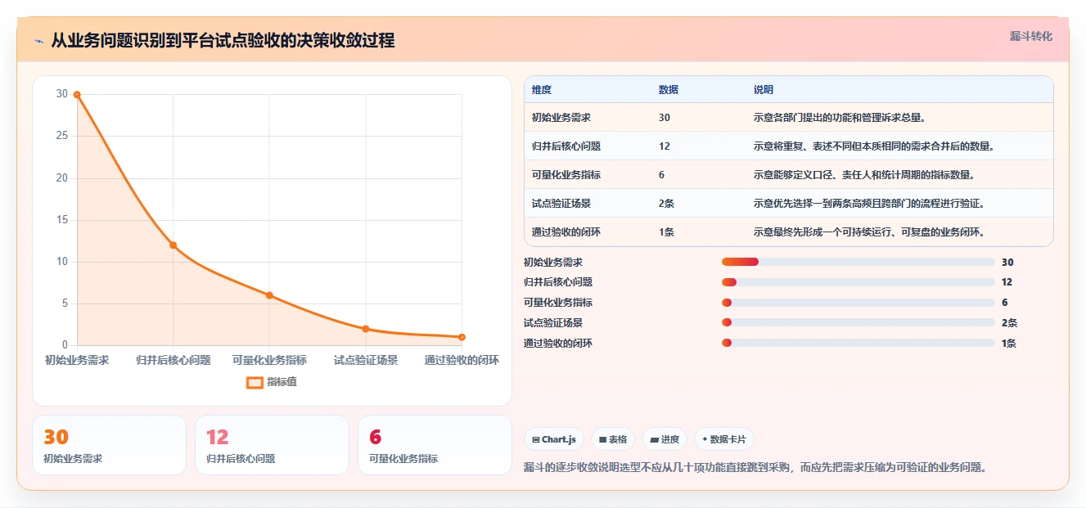1086x508 pixels.
Task: Click the y-axis tick label 25
Action: pyautogui.click(x=62, y=136)
